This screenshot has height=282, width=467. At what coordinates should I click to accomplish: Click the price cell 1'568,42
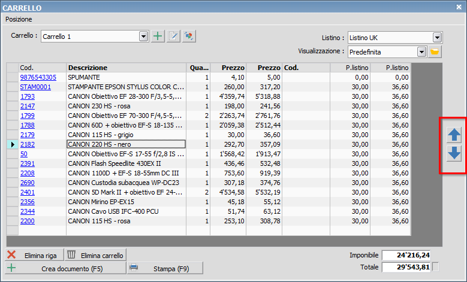pos(228,154)
